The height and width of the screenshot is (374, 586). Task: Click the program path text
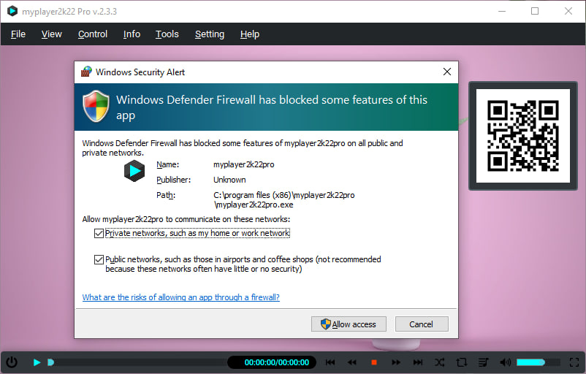pyautogui.click(x=284, y=200)
